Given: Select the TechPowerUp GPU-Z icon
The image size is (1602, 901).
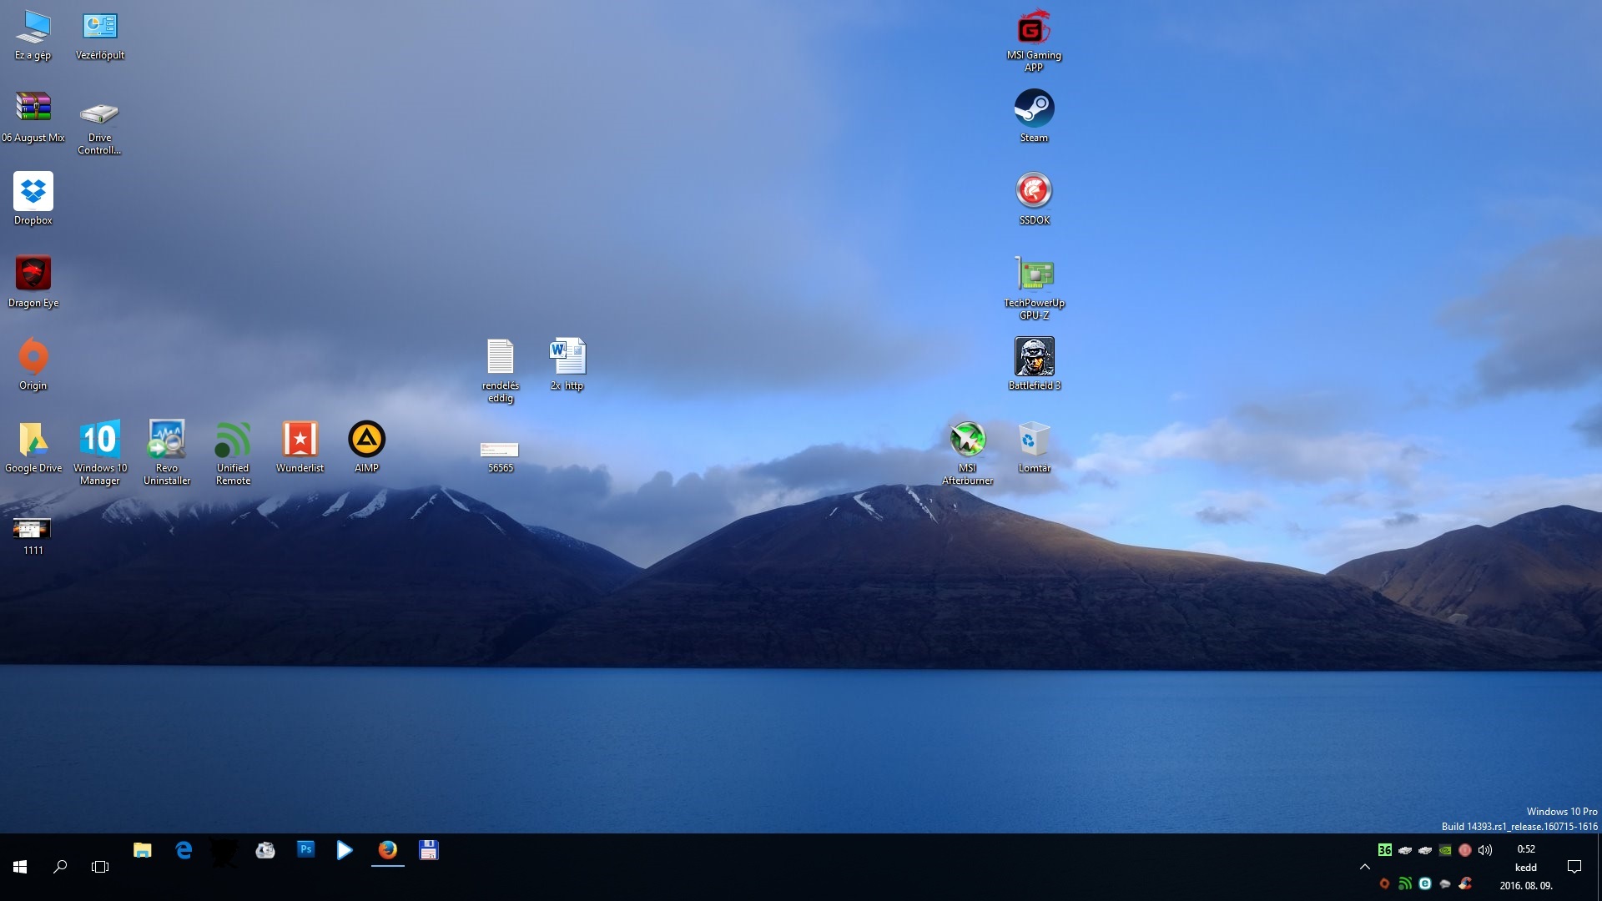Looking at the screenshot, I should (1035, 289).
